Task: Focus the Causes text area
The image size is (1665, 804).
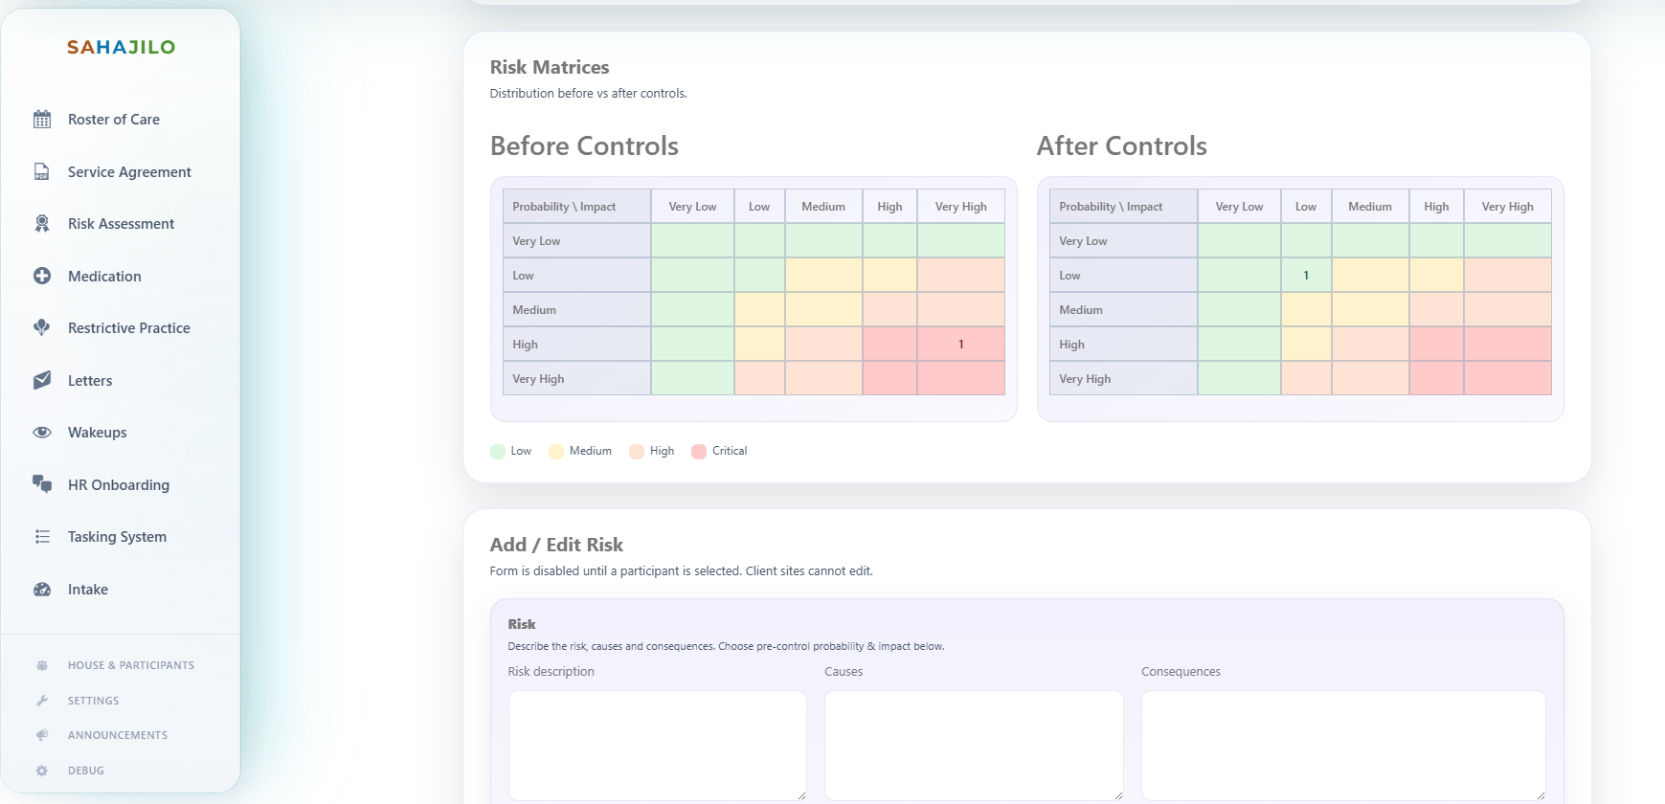Action: 973,745
